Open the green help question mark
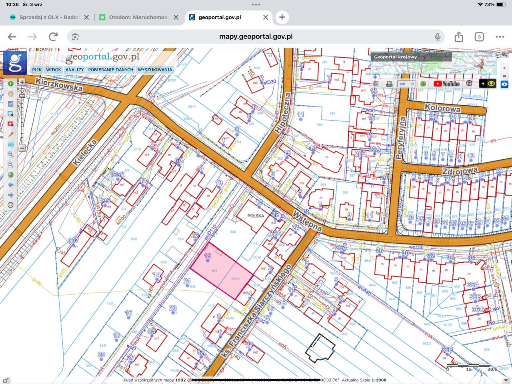This screenshot has width=512, height=384. point(423,84)
